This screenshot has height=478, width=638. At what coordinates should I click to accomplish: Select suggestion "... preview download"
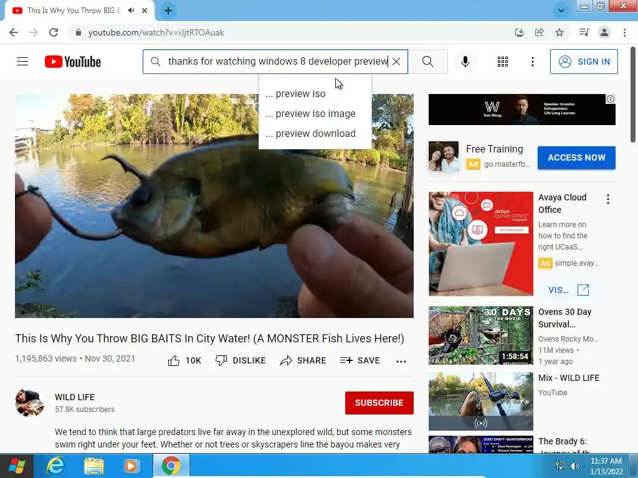315,133
